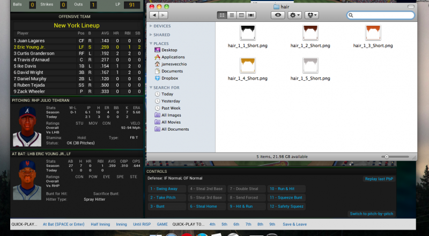Expand the DEVICES sidebar section
This screenshot has width=429, height=236.
click(151, 26)
